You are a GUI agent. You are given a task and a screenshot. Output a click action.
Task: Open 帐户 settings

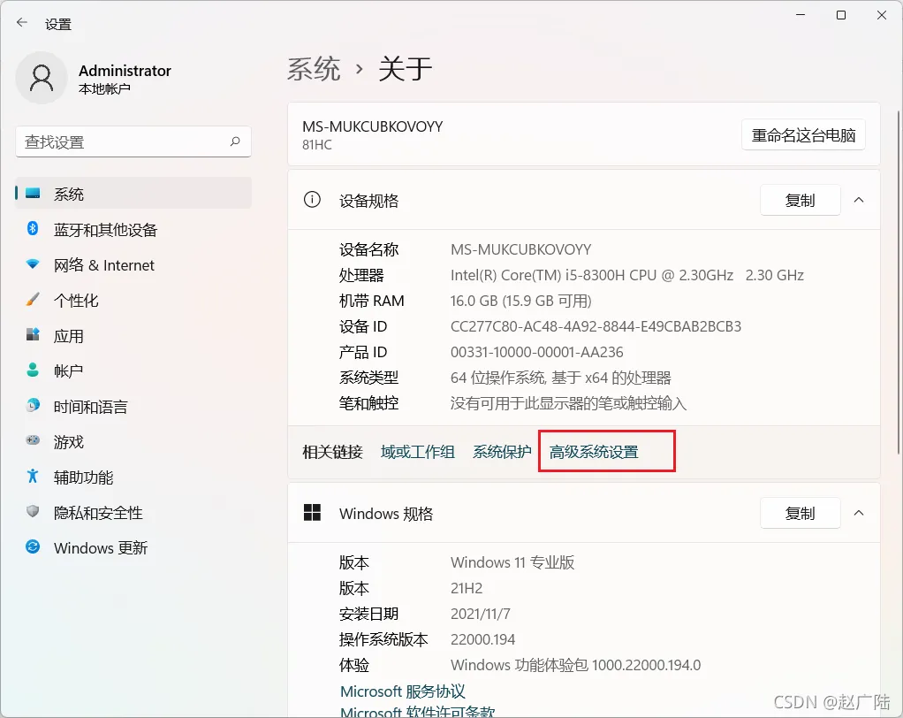(133, 370)
